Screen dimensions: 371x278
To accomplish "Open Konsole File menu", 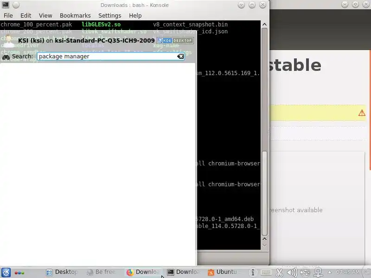I will [x=8, y=16].
